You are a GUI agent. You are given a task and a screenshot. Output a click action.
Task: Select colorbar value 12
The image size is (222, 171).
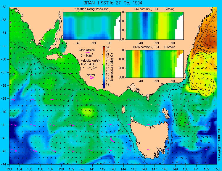tap(108, 84)
